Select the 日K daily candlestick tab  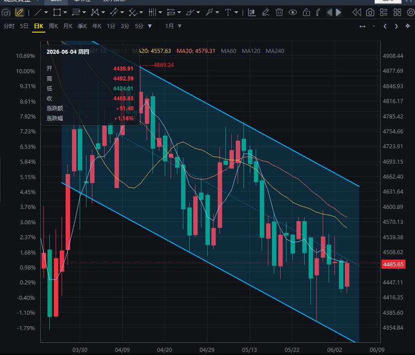(x=38, y=26)
